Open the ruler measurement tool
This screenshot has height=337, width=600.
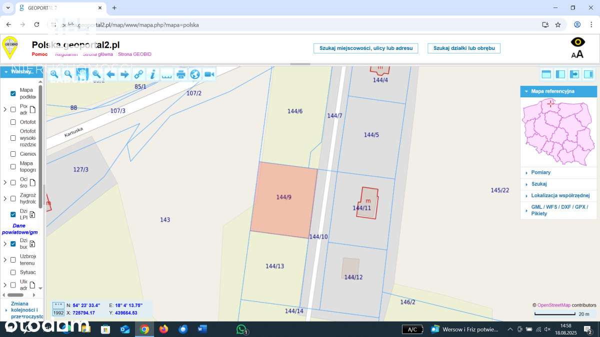[166, 74]
